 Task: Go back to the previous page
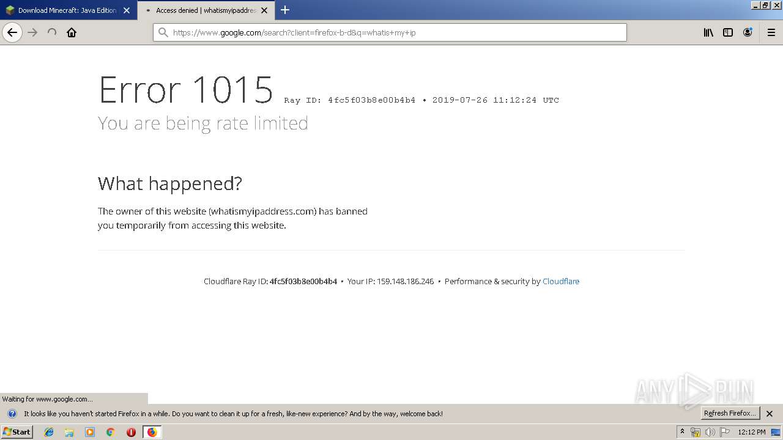(12, 32)
